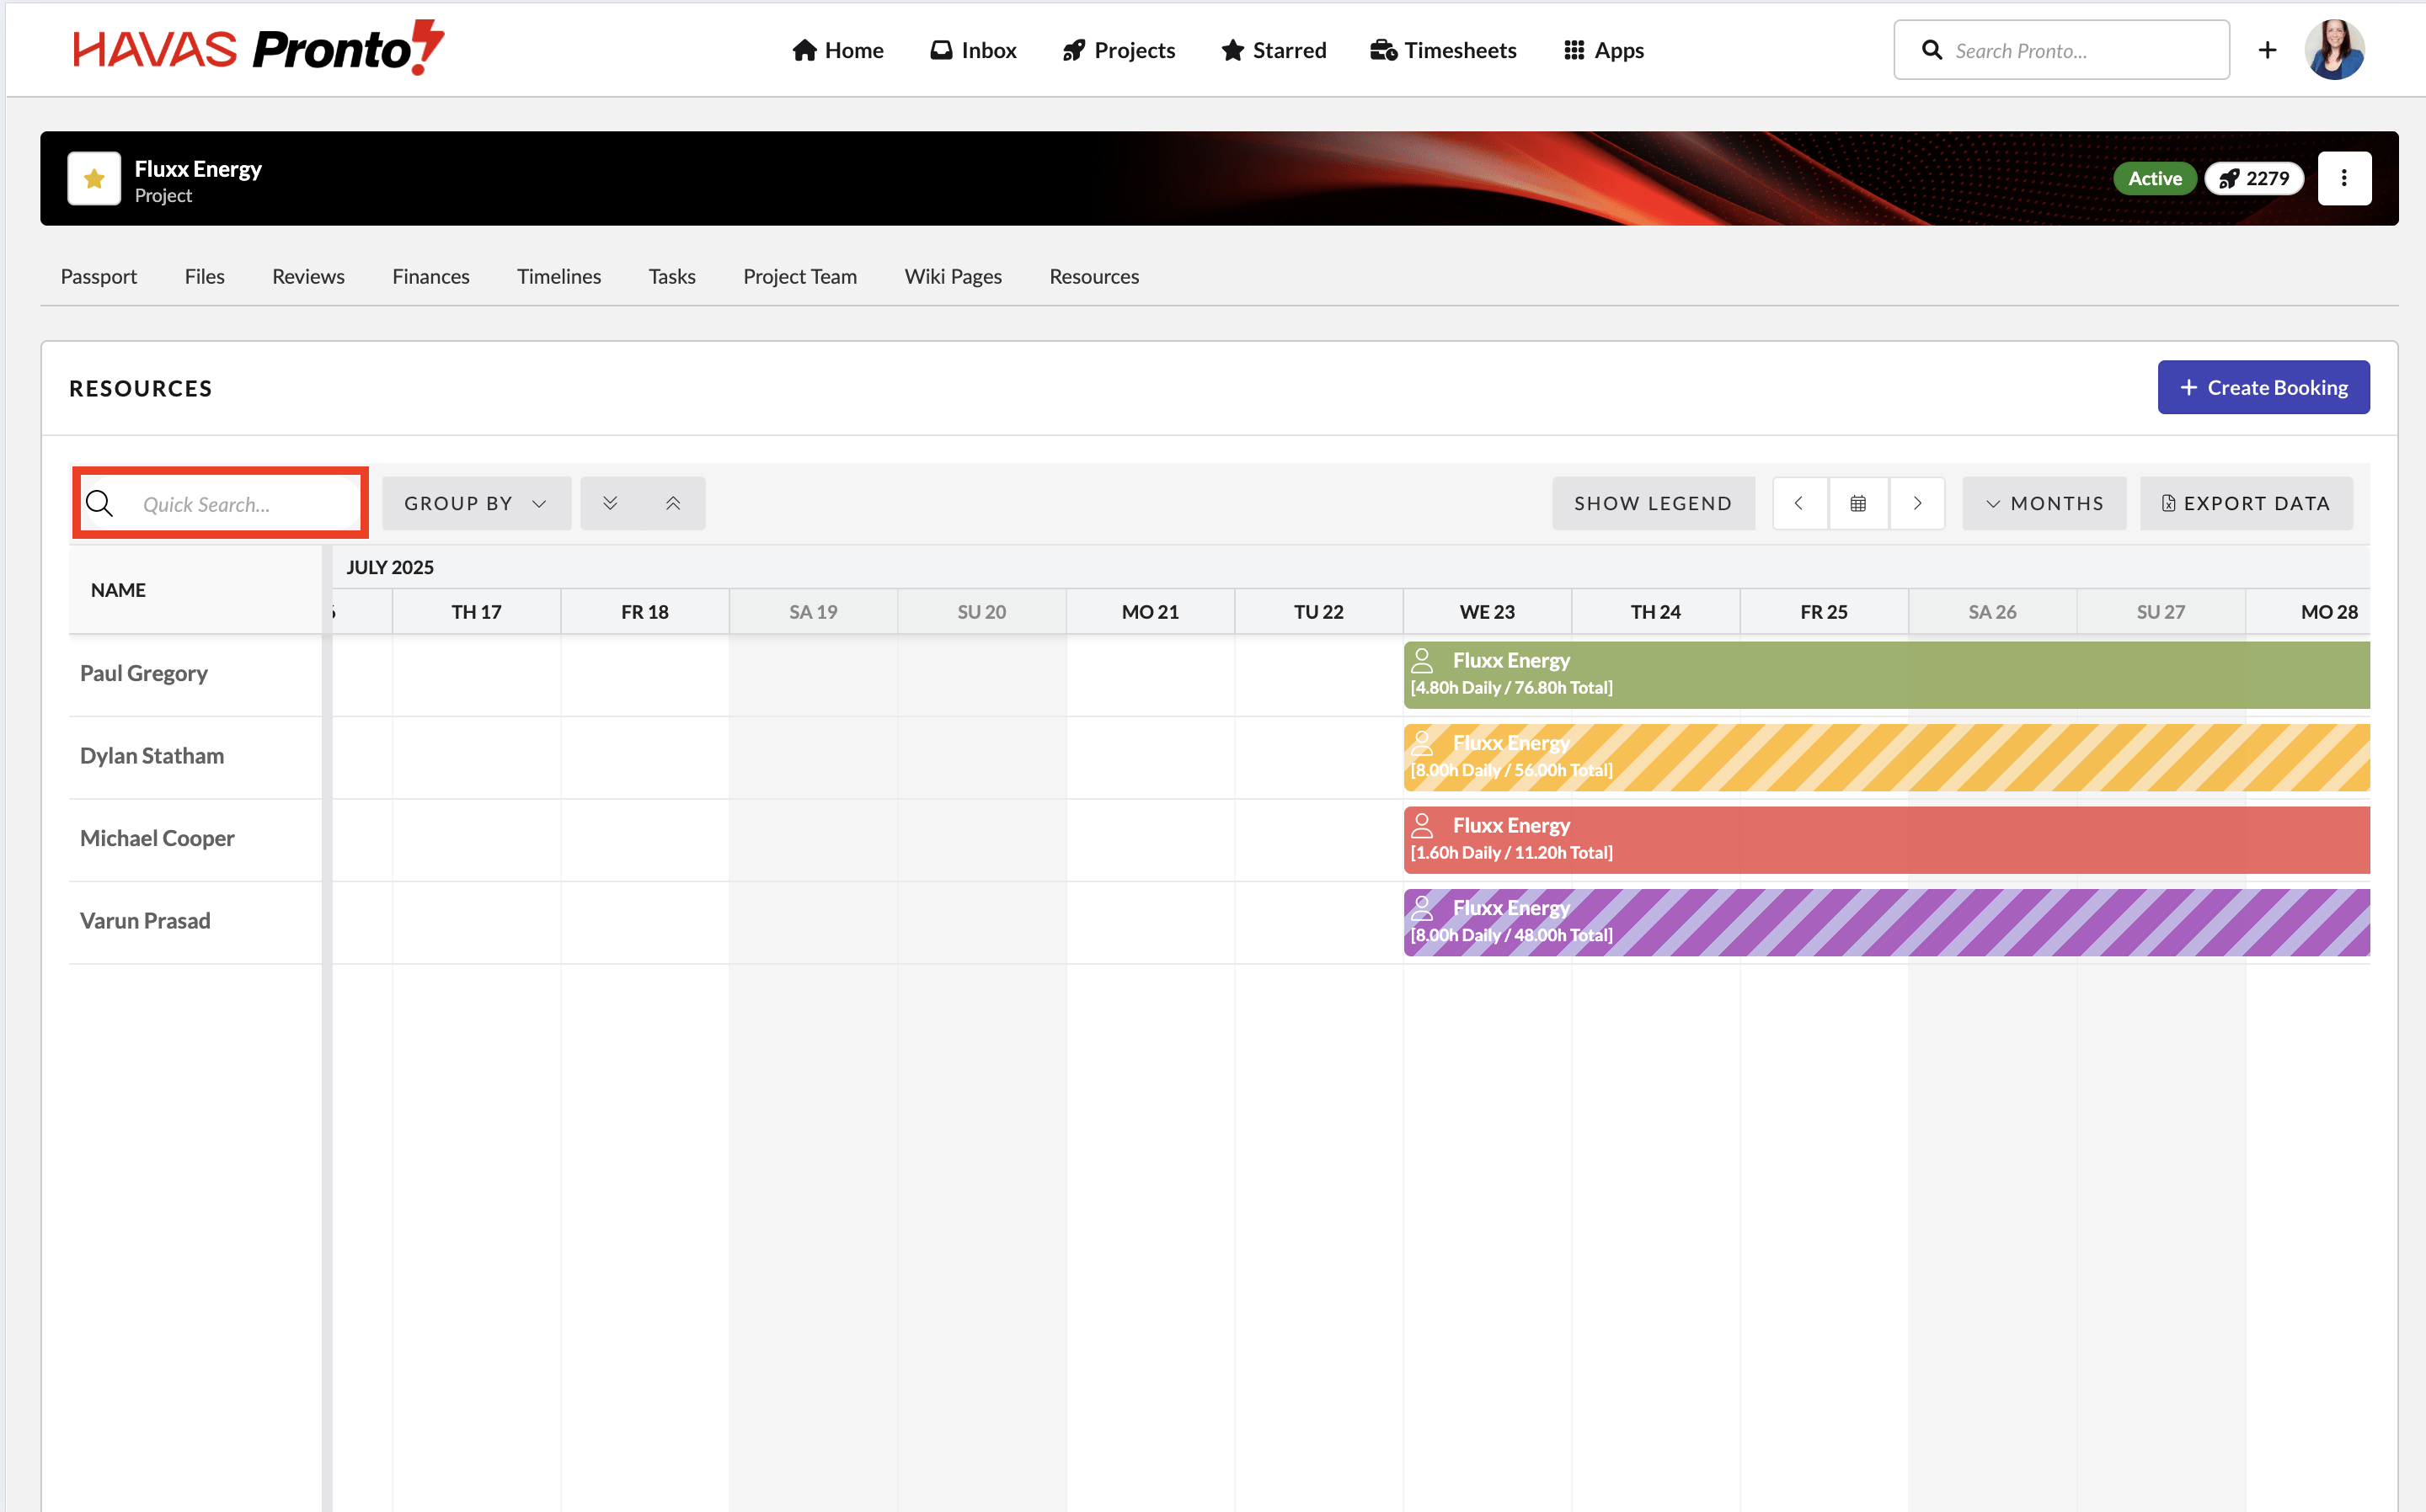The width and height of the screenshot is (2426, 1512).
Task: Open the user profile avatar
Action: pos(2335,50)
